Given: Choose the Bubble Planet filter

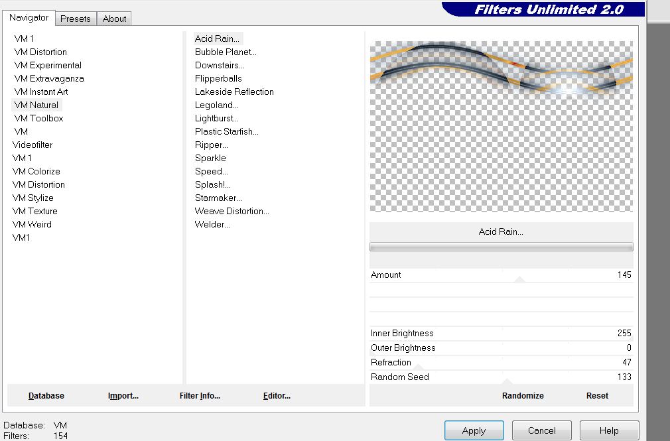Looking at the screenshot, I should click(226, 52).
